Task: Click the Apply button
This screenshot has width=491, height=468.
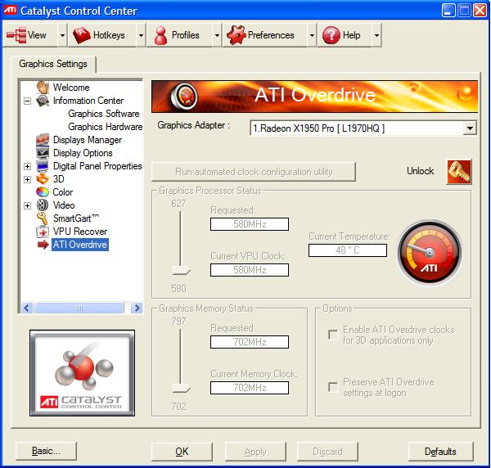Action: tap(255, 451)
